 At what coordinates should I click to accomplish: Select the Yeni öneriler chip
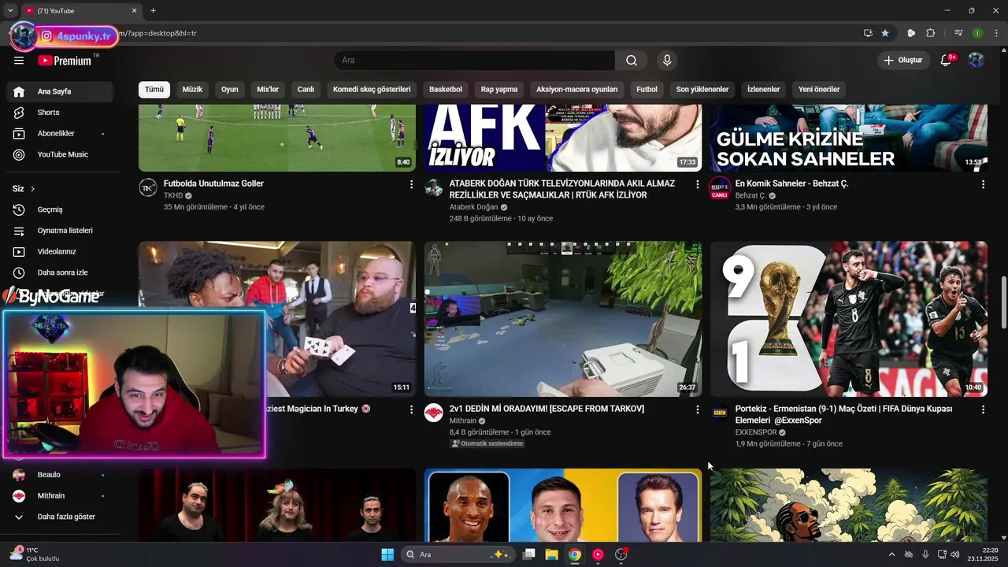tap(819, 89)
